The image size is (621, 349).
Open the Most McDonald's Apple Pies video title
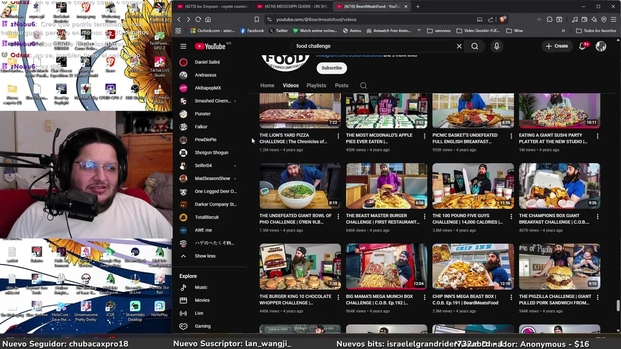click(x=379, y=139)
